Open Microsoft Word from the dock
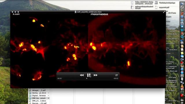The image size is (185, 104). click(182, 30)
